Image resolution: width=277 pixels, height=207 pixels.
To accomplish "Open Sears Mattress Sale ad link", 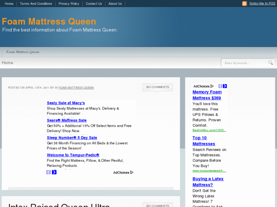I will coord(67,120).
